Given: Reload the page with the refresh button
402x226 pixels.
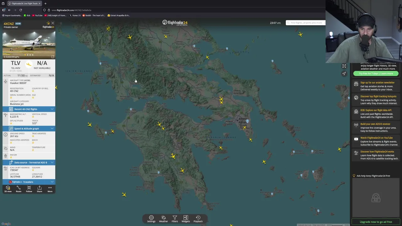Looking at the screenshot, I should pos(21,10).
